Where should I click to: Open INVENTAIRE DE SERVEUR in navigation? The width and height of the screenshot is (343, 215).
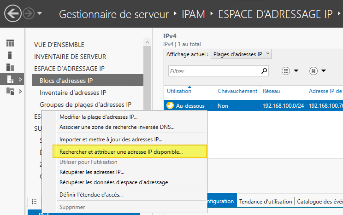tap(70, 57)
